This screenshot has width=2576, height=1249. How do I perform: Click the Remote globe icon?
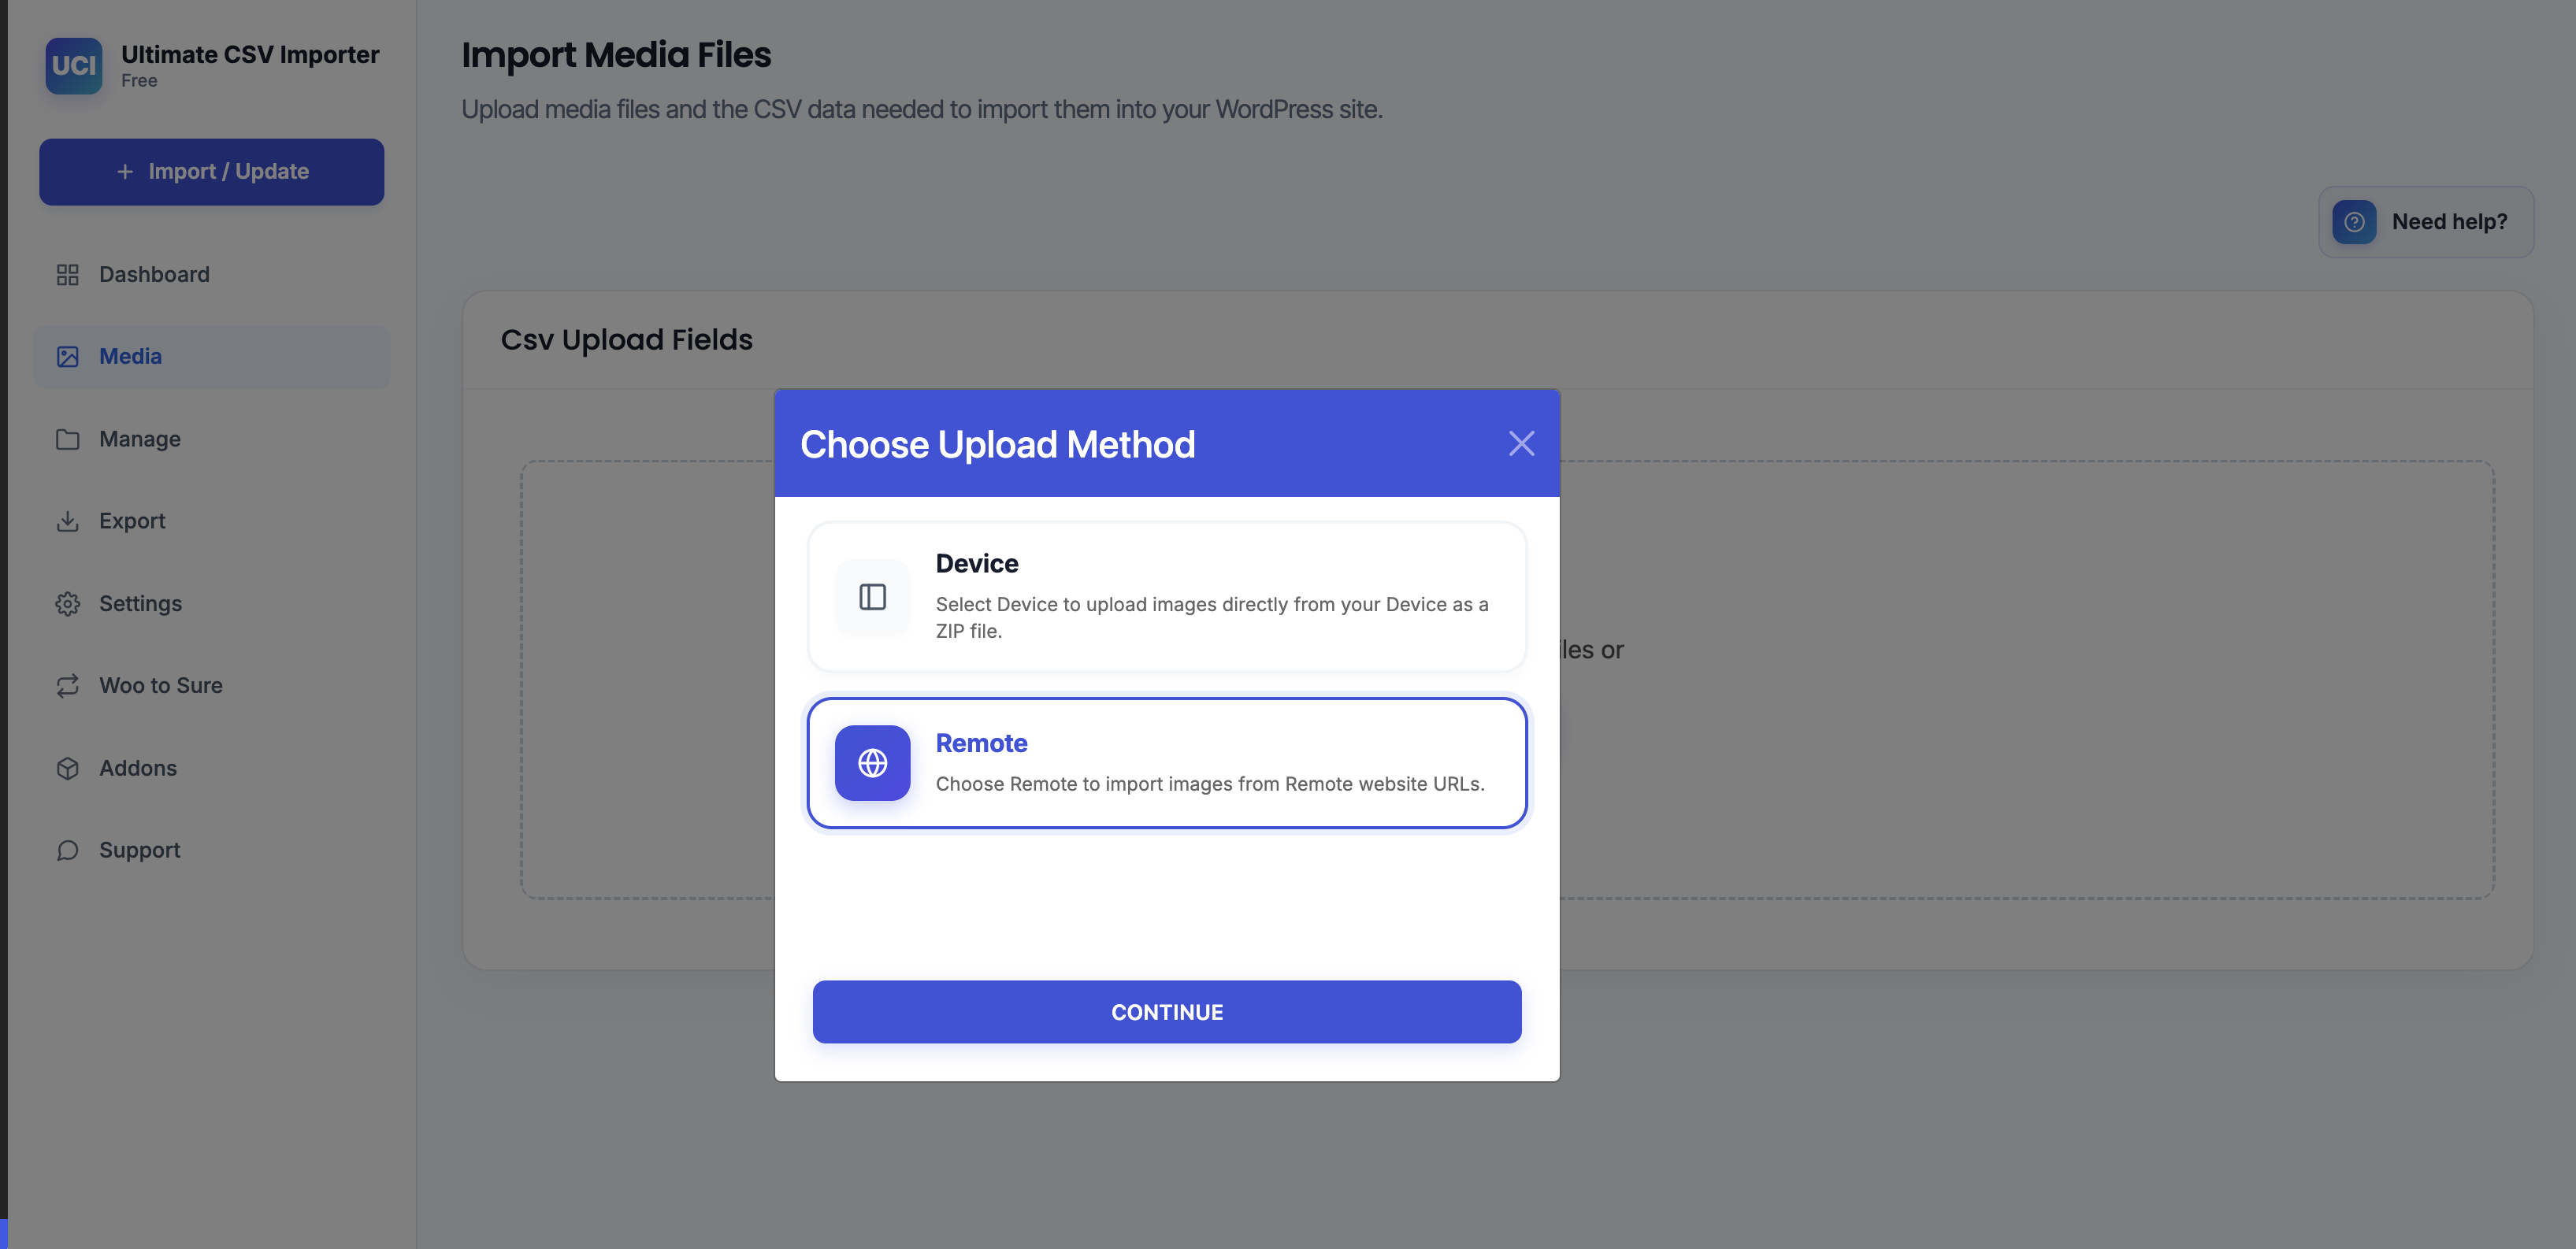pos(872,763)
